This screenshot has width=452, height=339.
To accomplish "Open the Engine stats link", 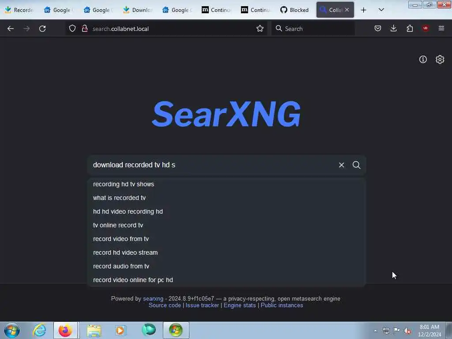I will coord(240,305).
